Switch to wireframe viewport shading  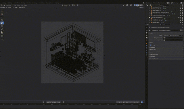click(137, 5)
